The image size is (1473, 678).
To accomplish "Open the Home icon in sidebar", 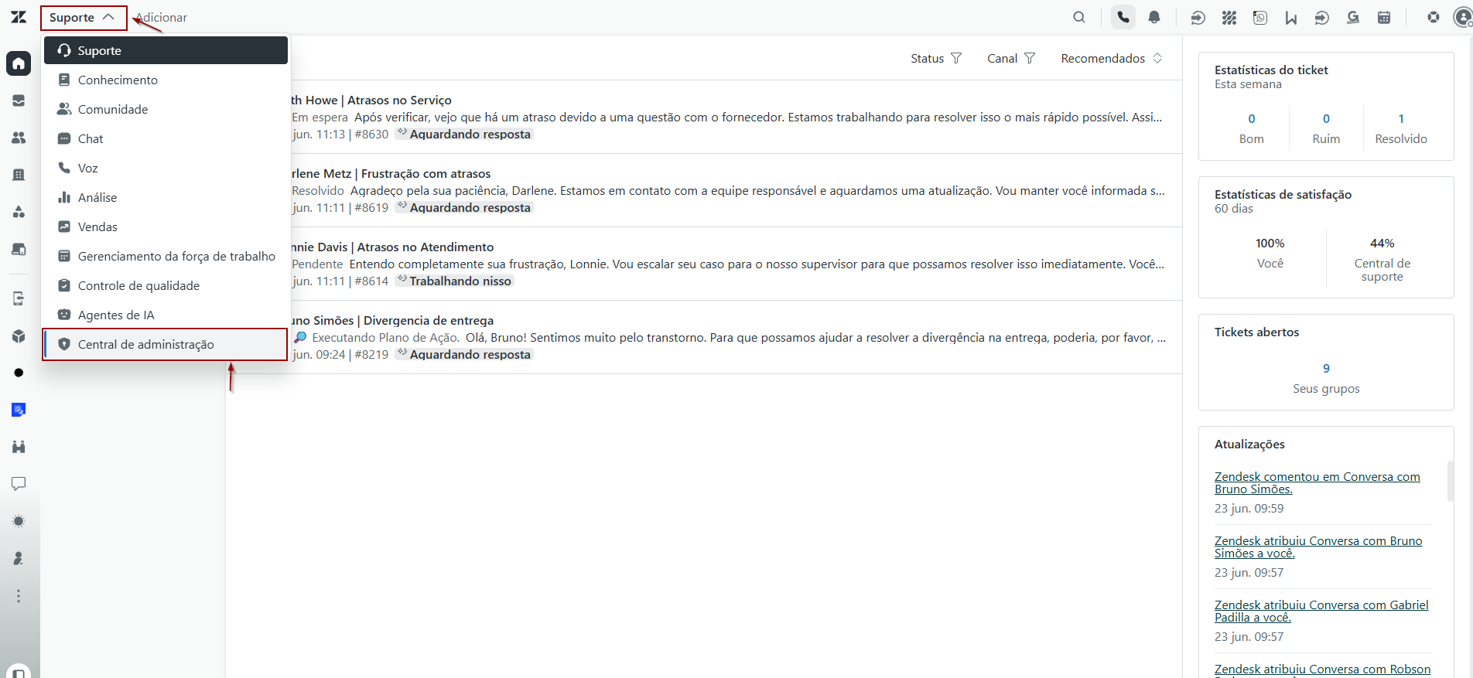I will pyautogui.click(x=19, y=63).
